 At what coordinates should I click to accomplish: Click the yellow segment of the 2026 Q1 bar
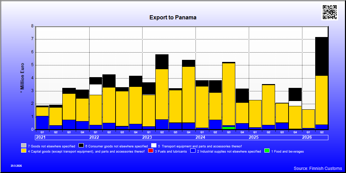tap(308, 119)
